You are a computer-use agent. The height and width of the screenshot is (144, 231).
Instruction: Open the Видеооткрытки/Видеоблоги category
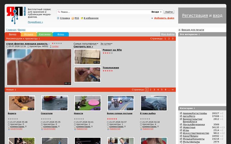pyautogui.click(x=193, y=120)
